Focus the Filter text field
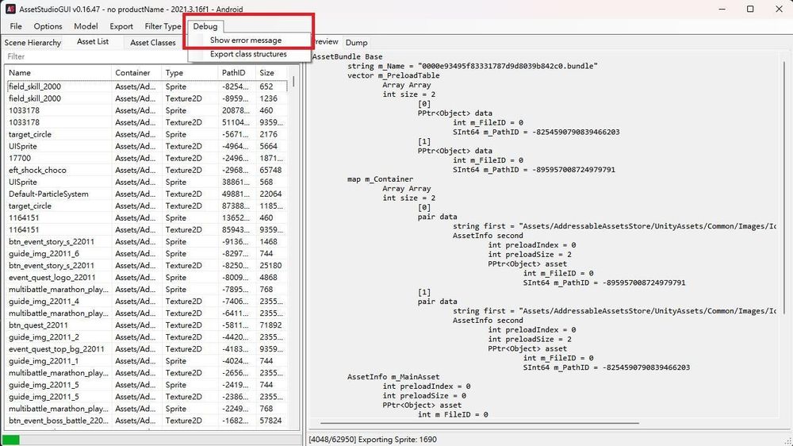Screen dimensions: 793x446 tap(151, 56)
